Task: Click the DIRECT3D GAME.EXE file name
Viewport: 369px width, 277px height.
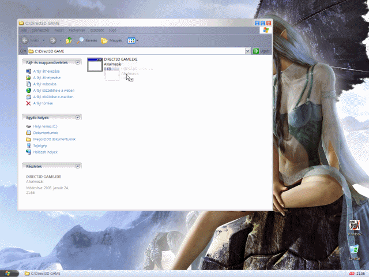Action: pyautogui.click(x=121, y=59)
